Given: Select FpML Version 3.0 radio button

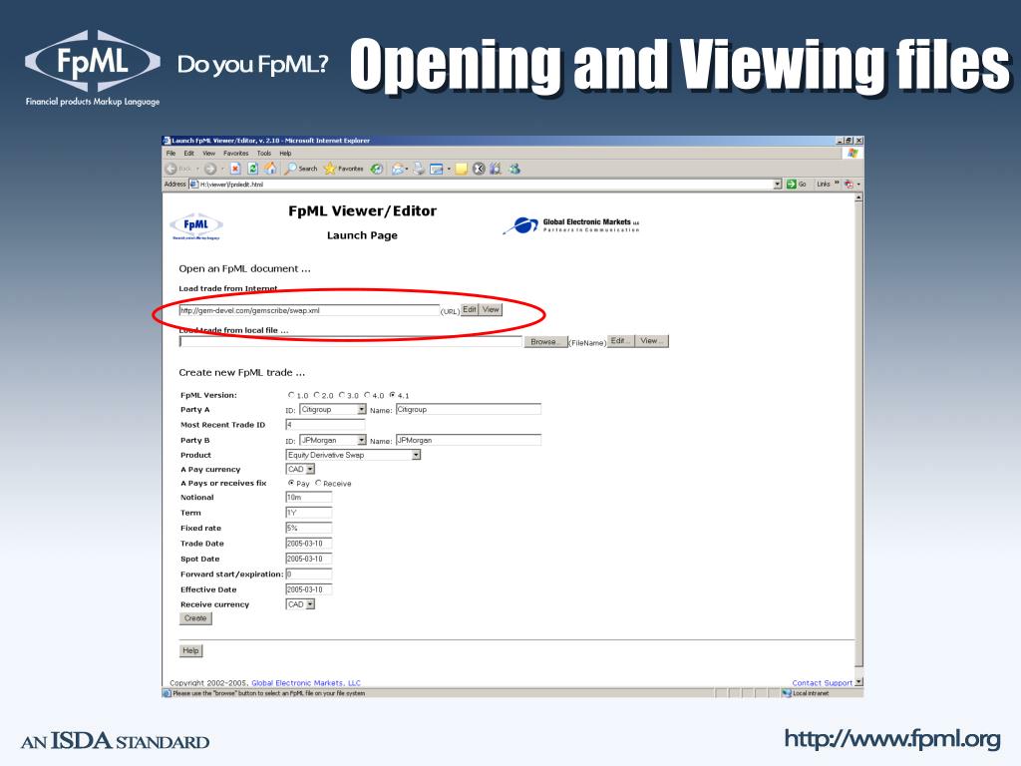Looking at the screenshot, I should [342, 395].
